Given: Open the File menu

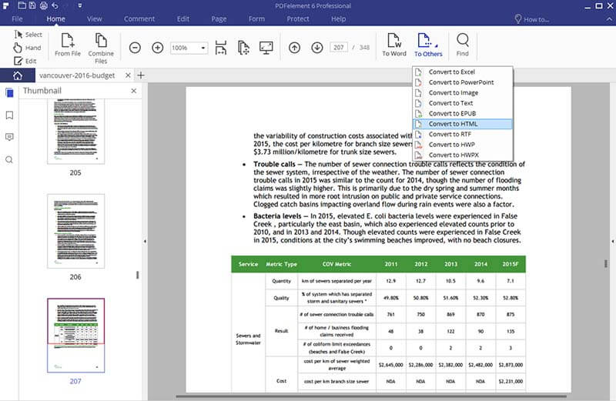Looking at the screenshot, I should pos(17,18).
